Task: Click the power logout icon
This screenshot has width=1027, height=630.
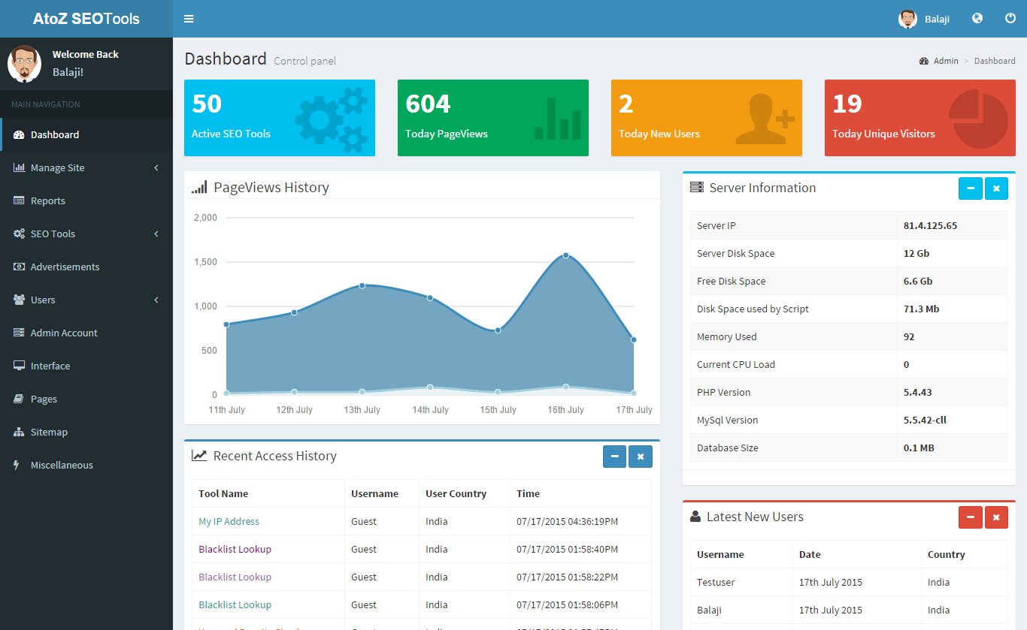Action: click(x=1010, y=18)
